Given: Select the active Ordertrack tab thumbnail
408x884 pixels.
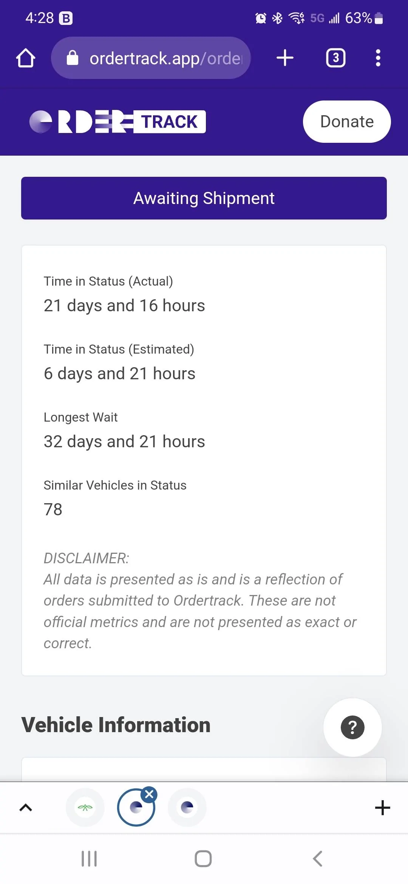Looking at the screenshot, I should pos(135,808).
